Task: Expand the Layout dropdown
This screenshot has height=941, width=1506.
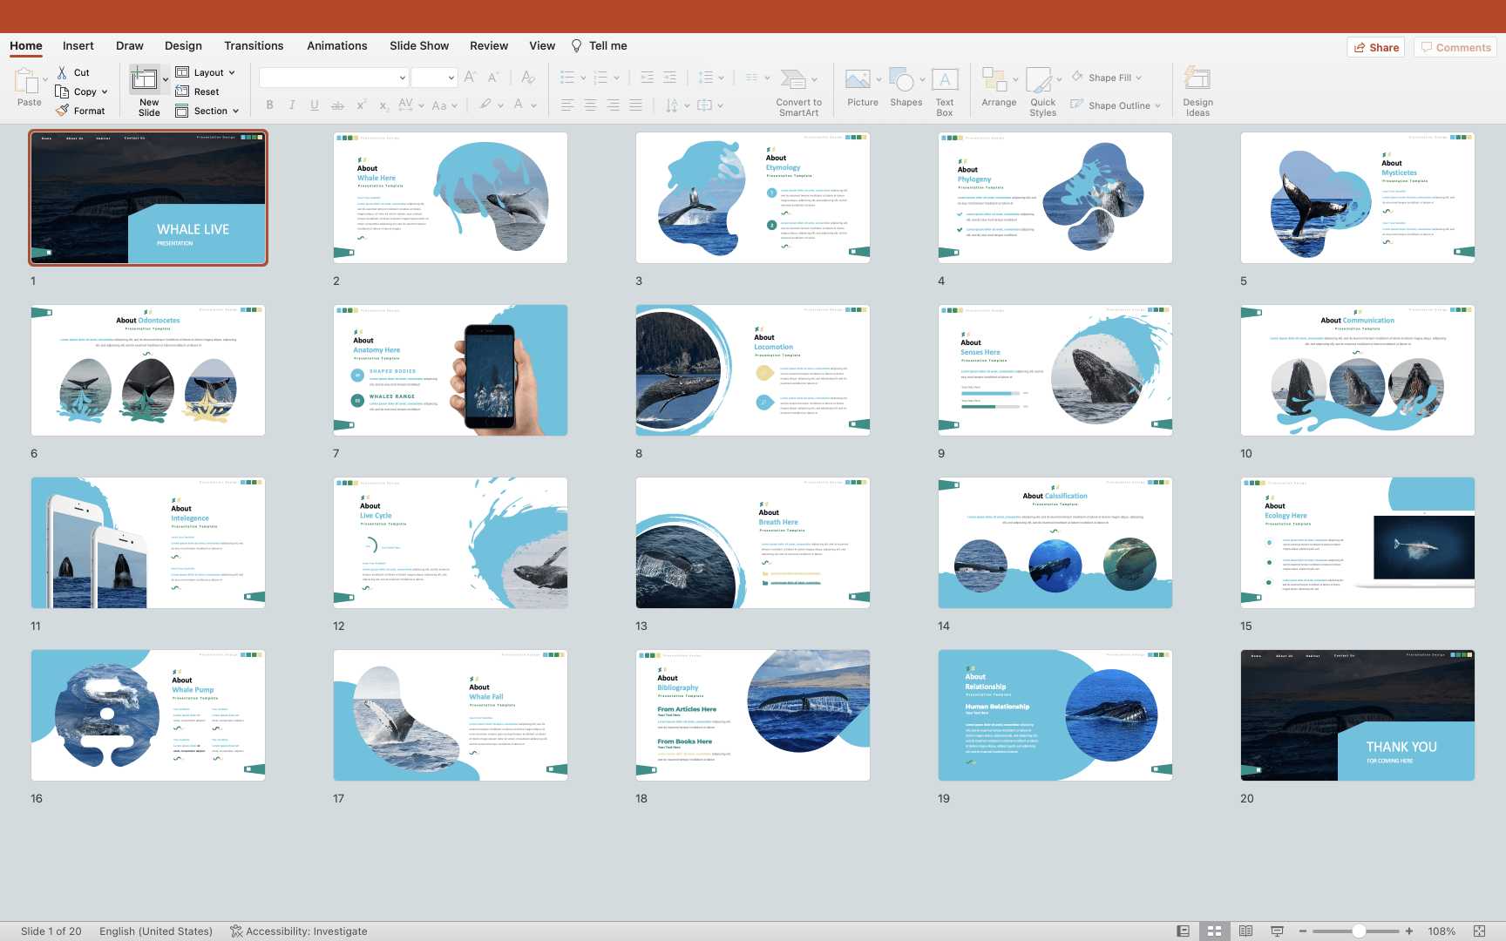Action: pos(232,73)
